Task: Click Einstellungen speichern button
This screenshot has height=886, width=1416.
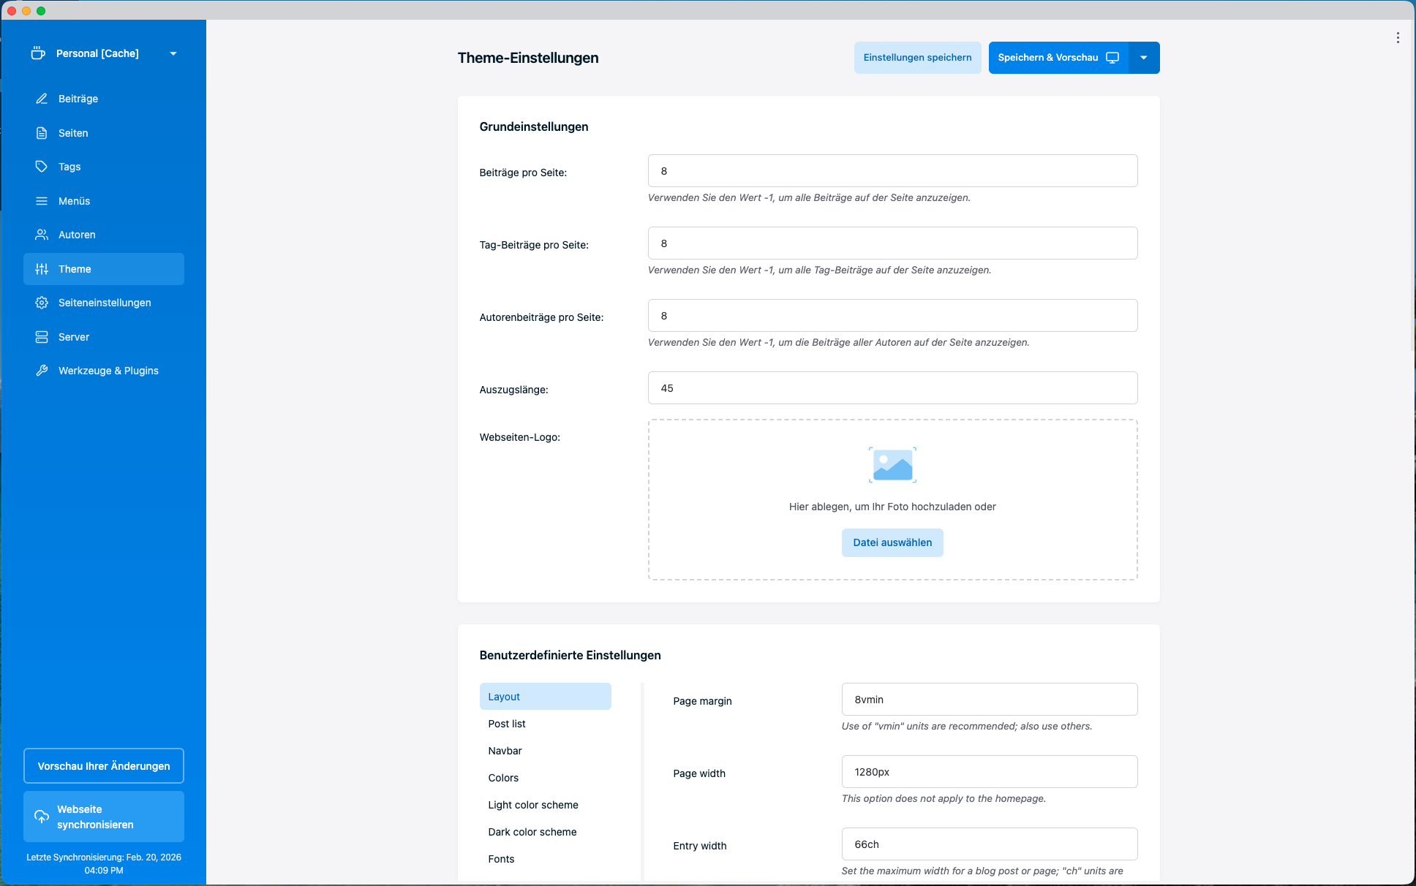Action: tap(917, 58)
